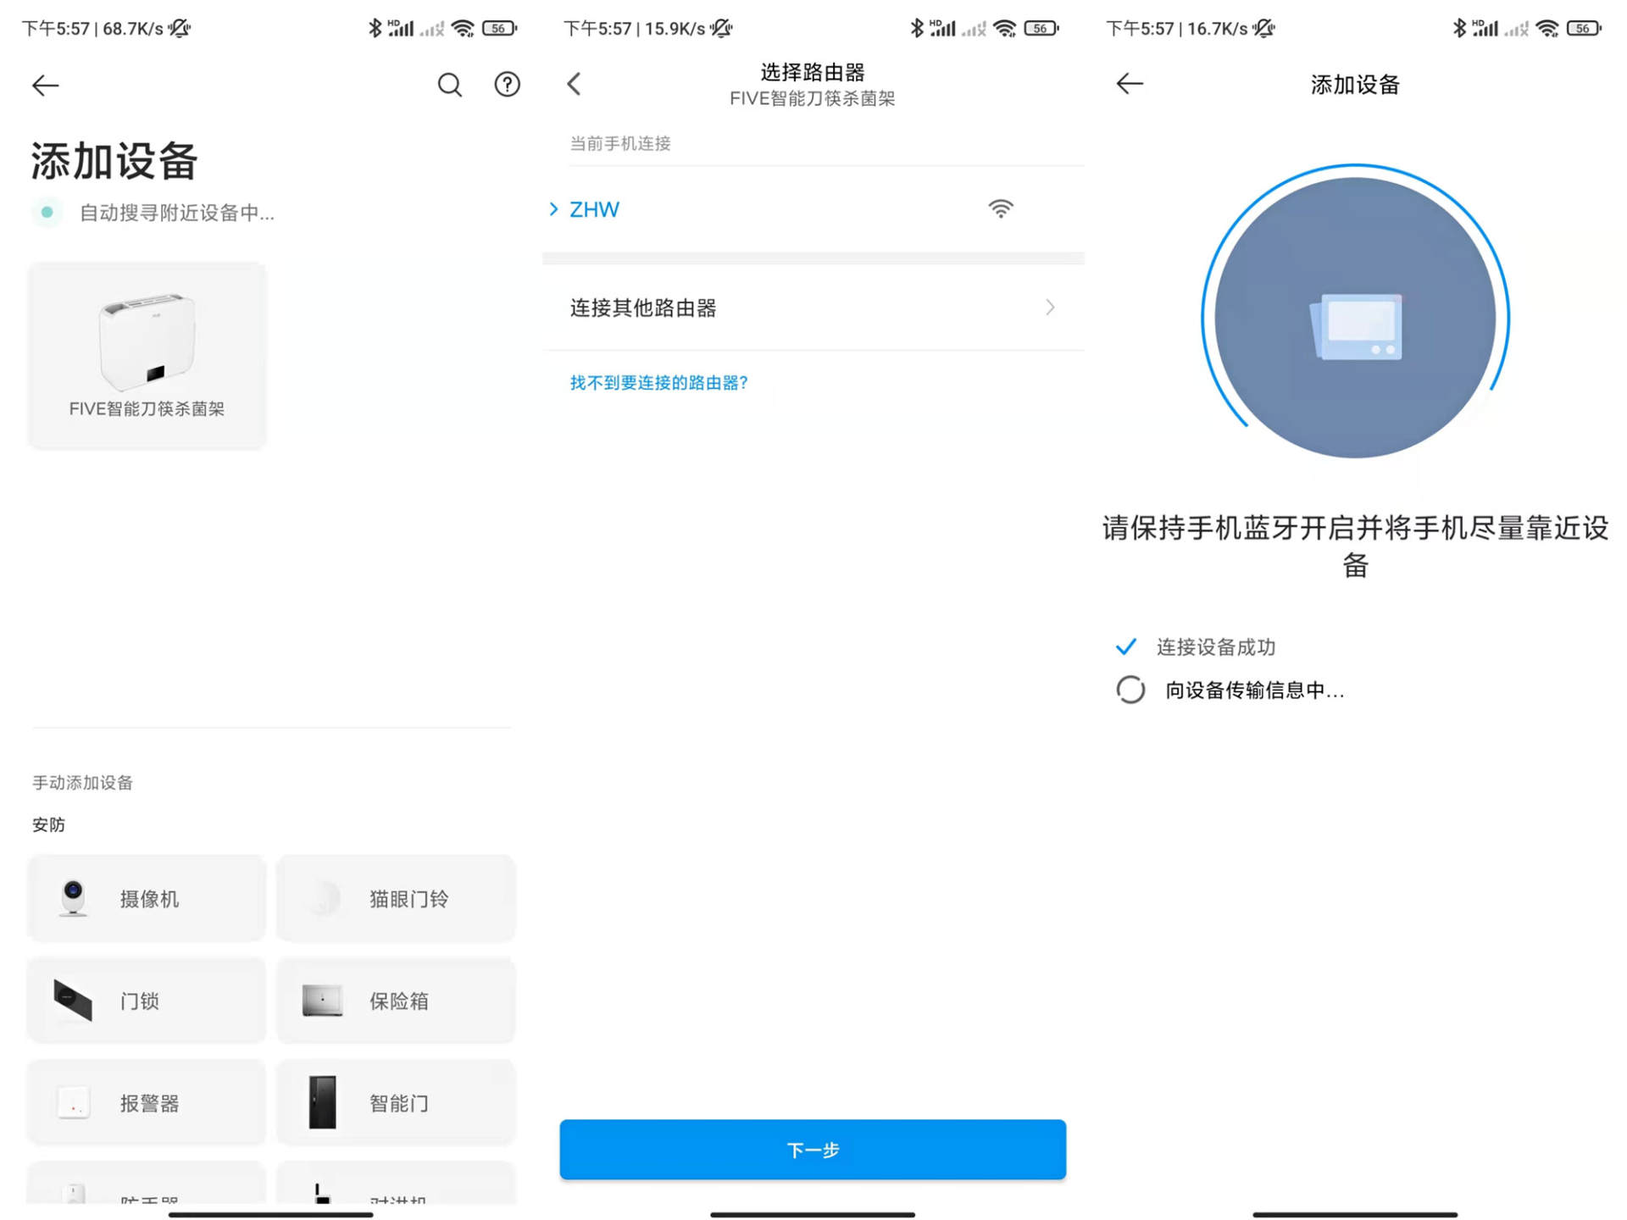Image resolution: width=1627 pixels, height=1220 pixels.
Task: Open the help question-mark icon
Action: coord(507,85)
